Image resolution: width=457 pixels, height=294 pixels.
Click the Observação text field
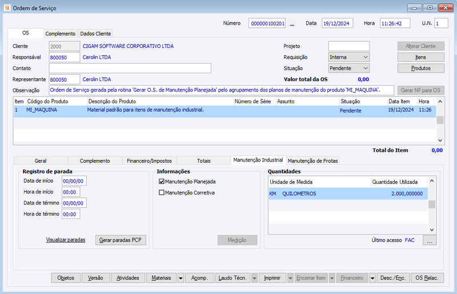click(x=222, y=90)
